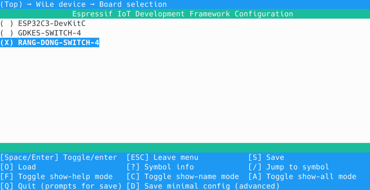The image size is (370, 190).
Task: Click [D] Save minimal config (advanced)
Action: pyautogui.click(x=203, y=186)
